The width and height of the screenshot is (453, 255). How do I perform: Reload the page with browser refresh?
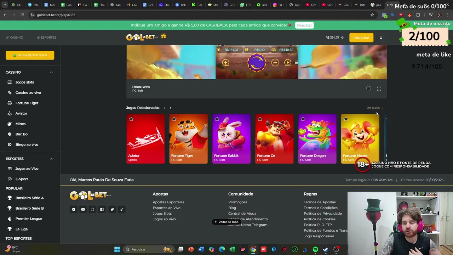22,15
